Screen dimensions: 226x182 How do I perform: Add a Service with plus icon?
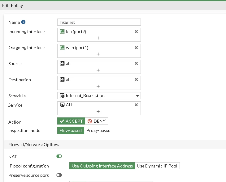tap(98, 112)
